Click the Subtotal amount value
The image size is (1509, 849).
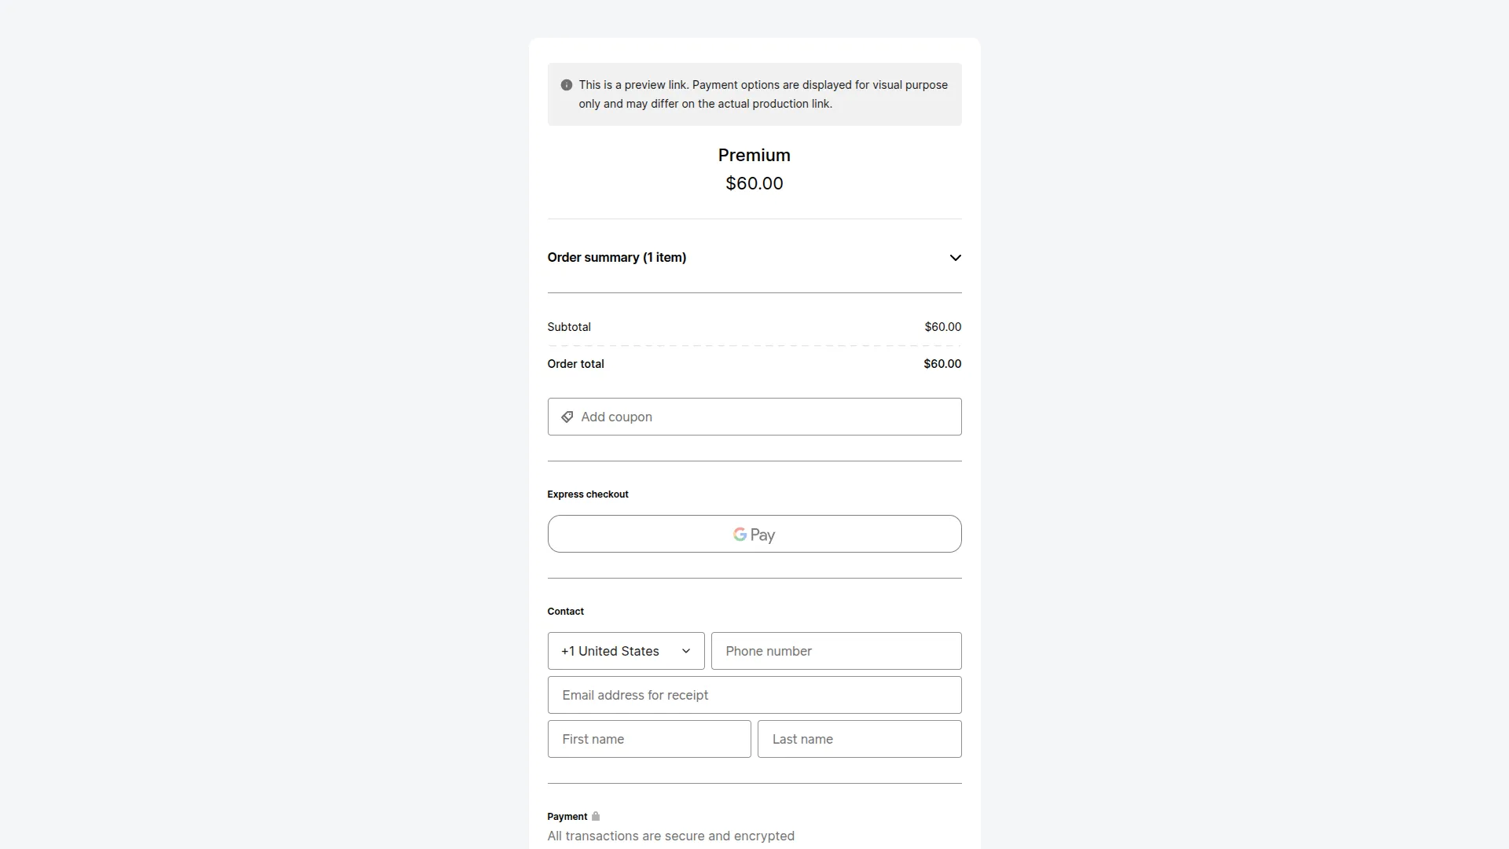click(942, 327)
